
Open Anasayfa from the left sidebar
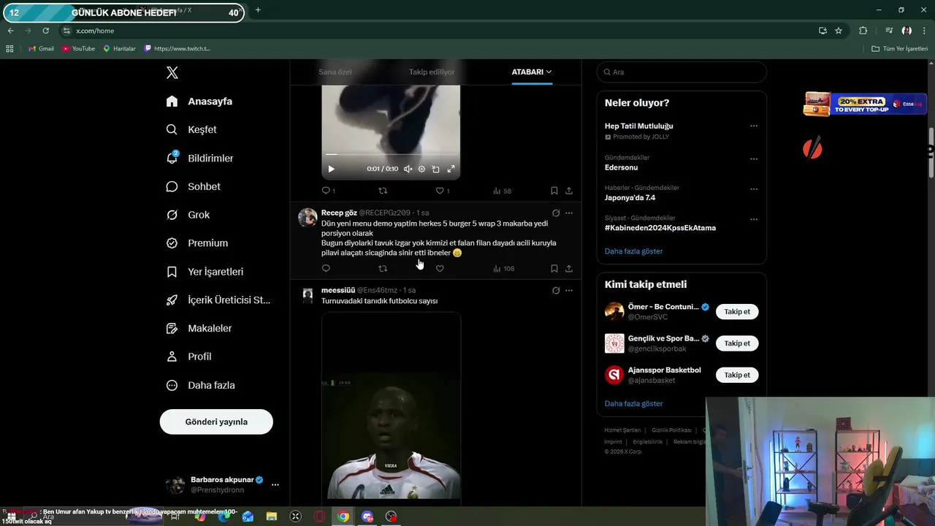(x=199, y=102)
